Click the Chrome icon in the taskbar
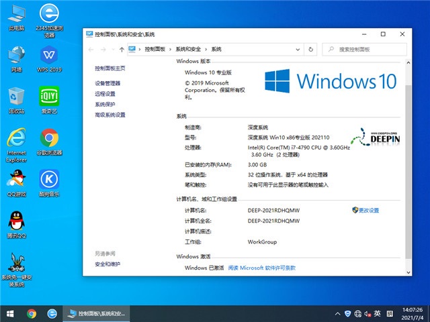Screen dimensions: 430x322 click(x=32, y=313)
